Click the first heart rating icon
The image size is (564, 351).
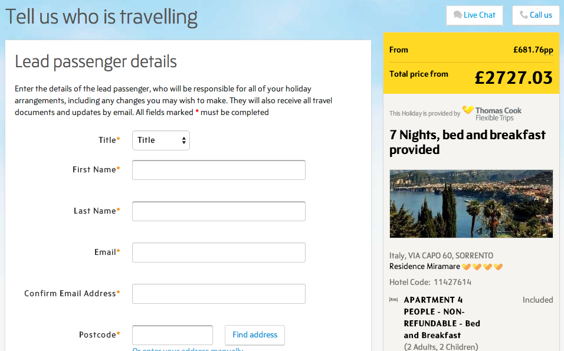coord(466,267)
